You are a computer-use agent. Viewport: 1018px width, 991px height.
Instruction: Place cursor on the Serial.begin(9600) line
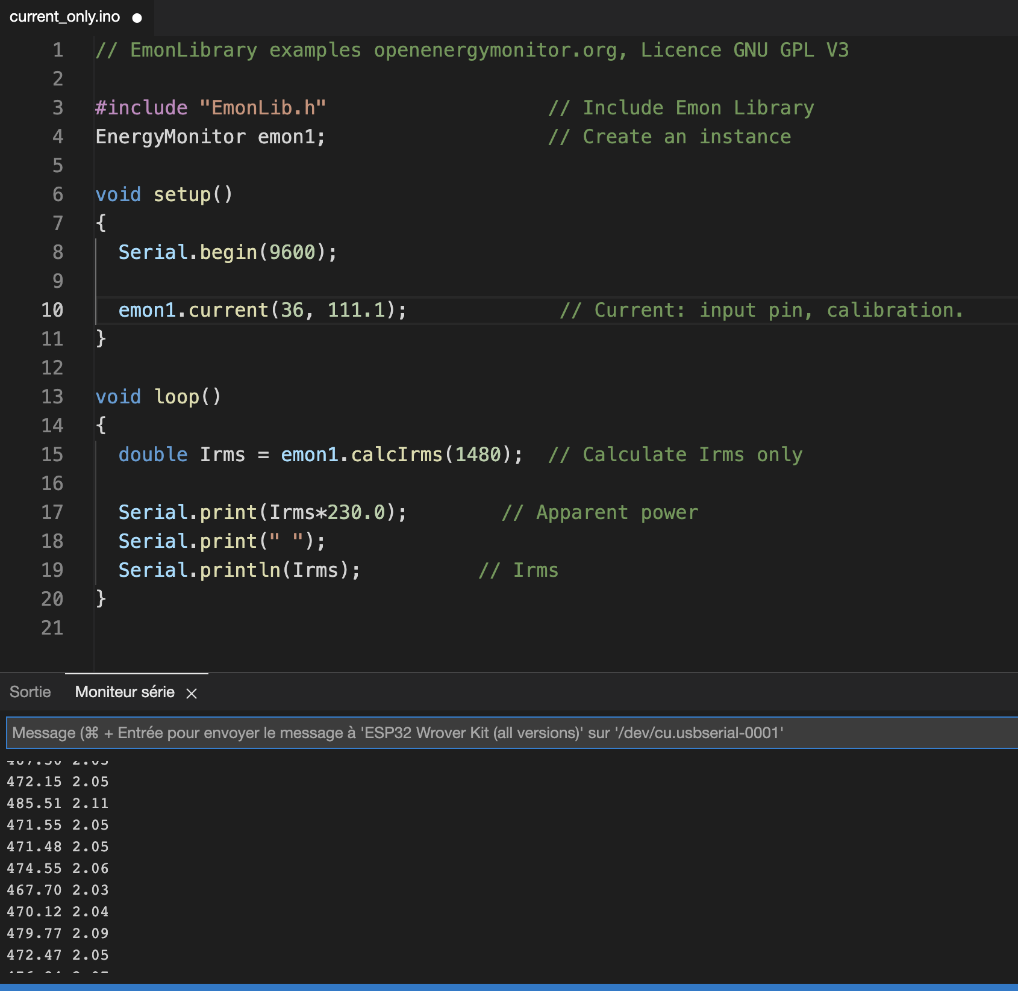[226, 252]
